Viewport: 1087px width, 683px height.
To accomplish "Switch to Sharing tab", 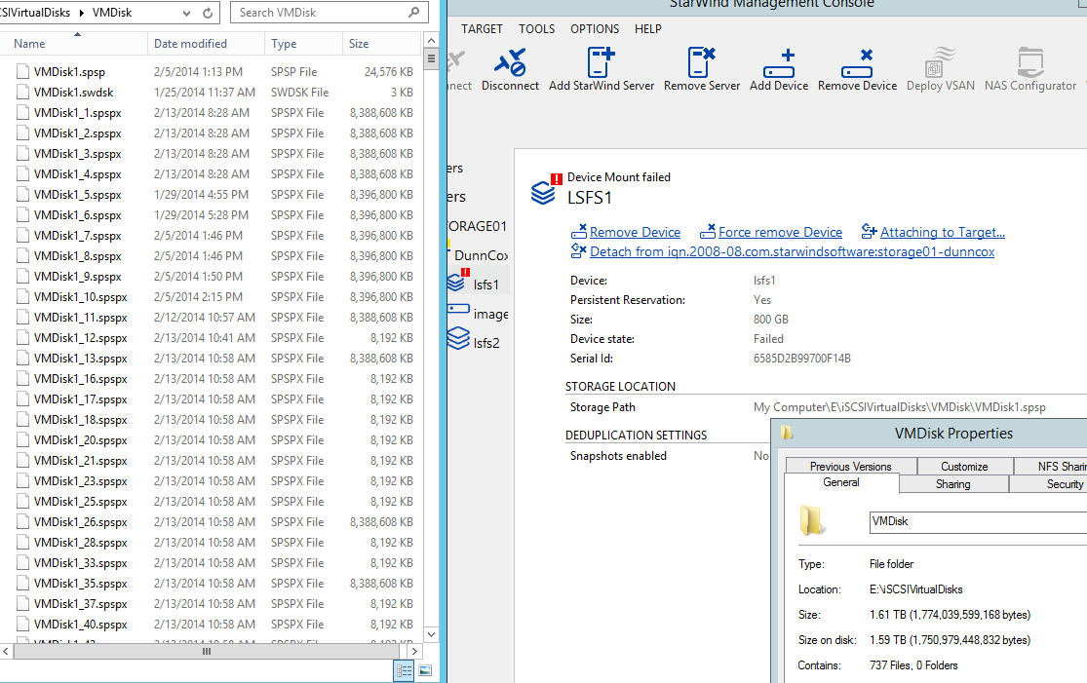I will click(953, 483).
